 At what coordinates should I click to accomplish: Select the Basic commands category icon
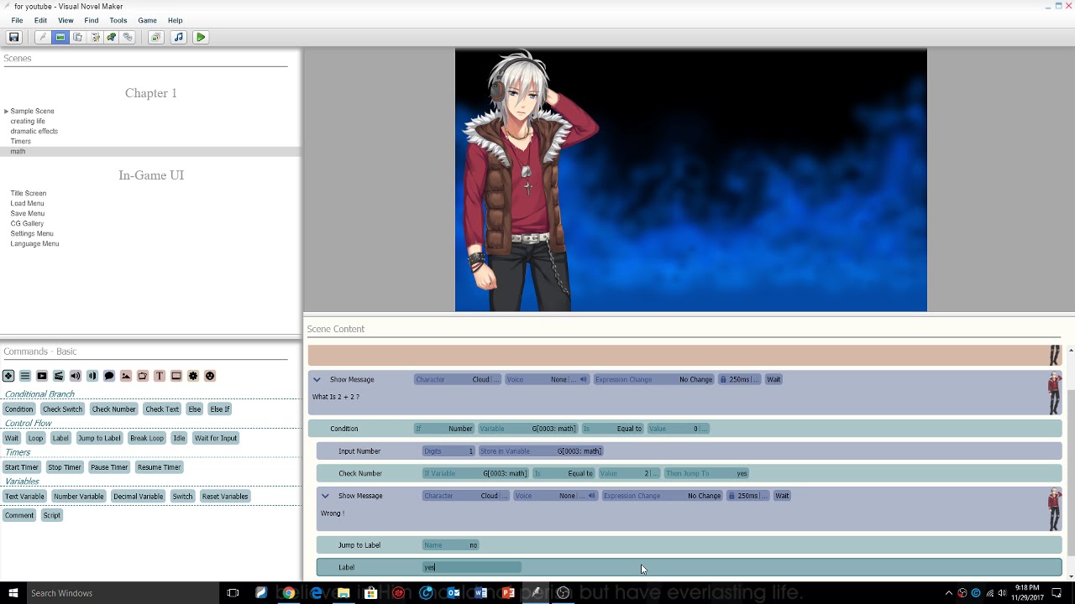tap(8, 376)
